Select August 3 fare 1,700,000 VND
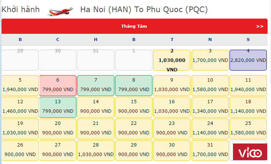Image resolution: width=271 pixels, height=164 pixels. (x=210, y=60)
